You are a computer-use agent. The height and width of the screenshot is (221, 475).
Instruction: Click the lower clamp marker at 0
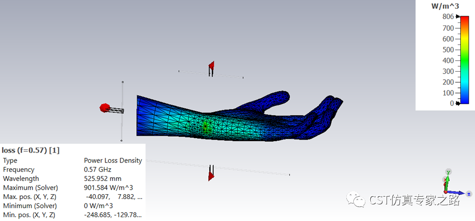point(458,103)
